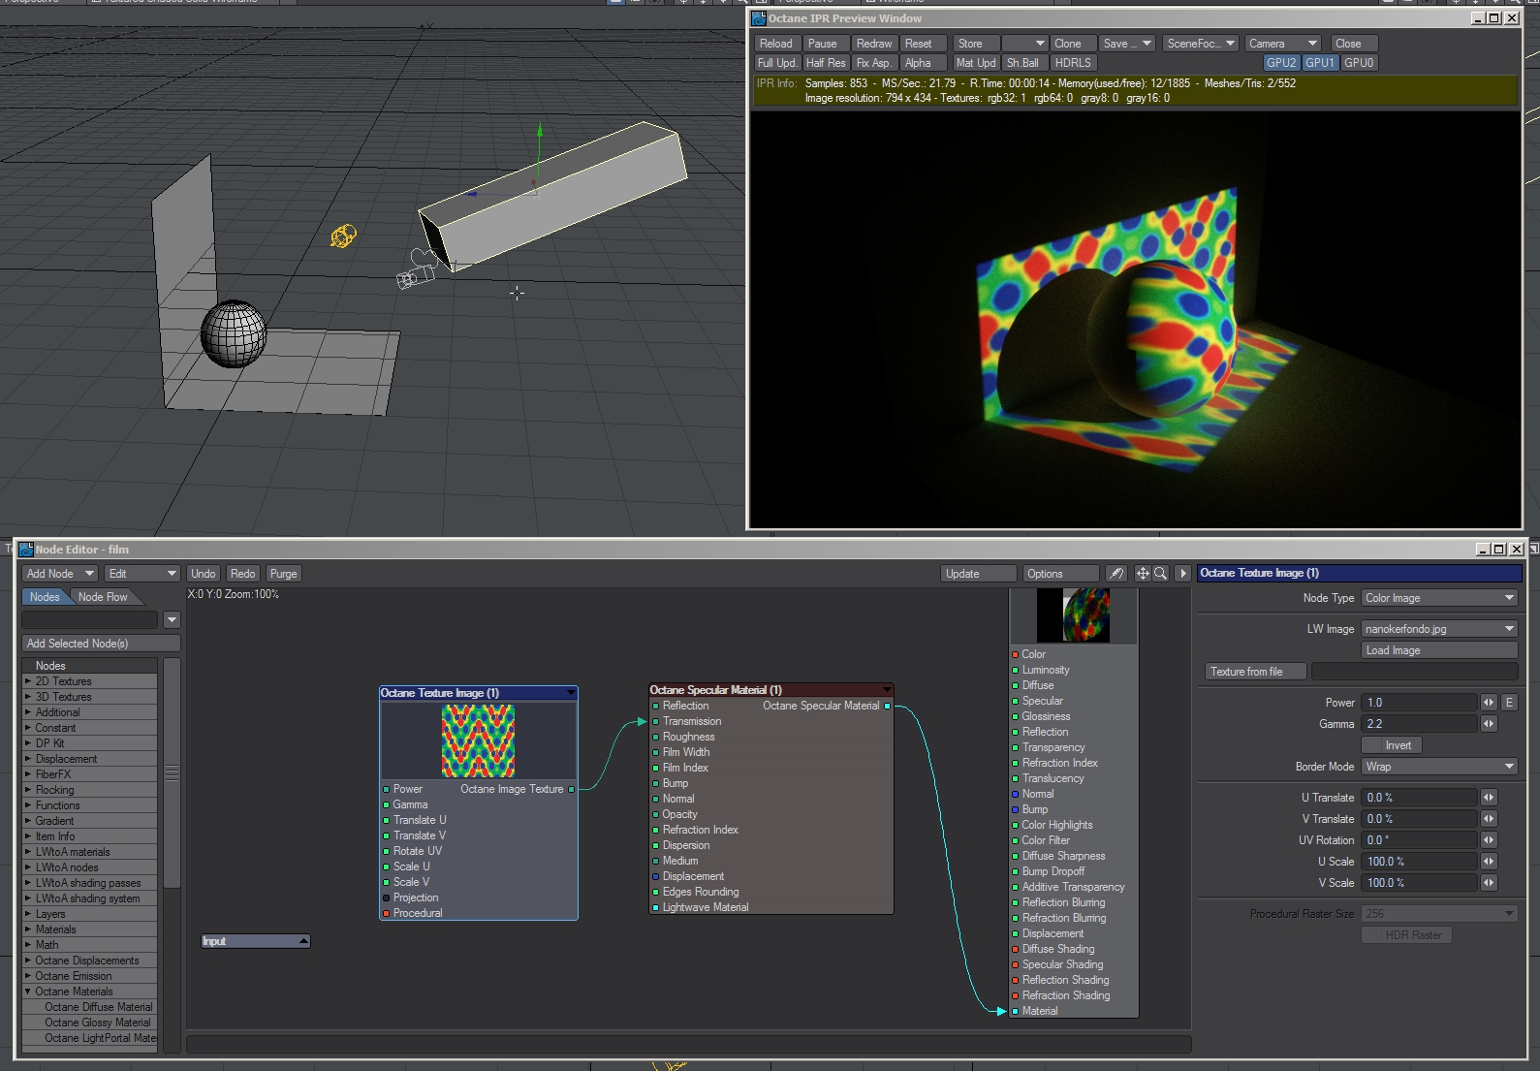Open the Edit dropdown in Node Editor
Image resolution: width=1540 pixels, height=1071 pixels.
point(142,574)
